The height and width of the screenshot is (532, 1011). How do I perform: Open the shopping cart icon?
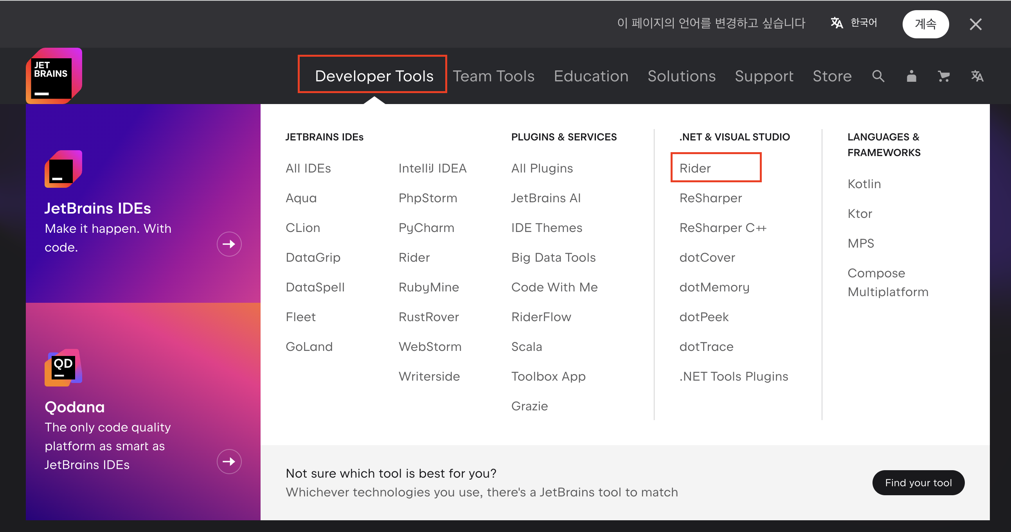coord(943,76)
